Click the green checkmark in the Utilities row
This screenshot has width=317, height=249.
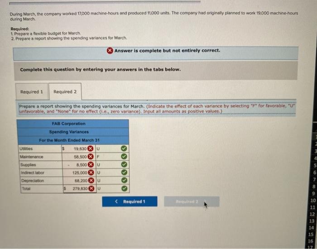pyautogui.click(x=124, y=148)
